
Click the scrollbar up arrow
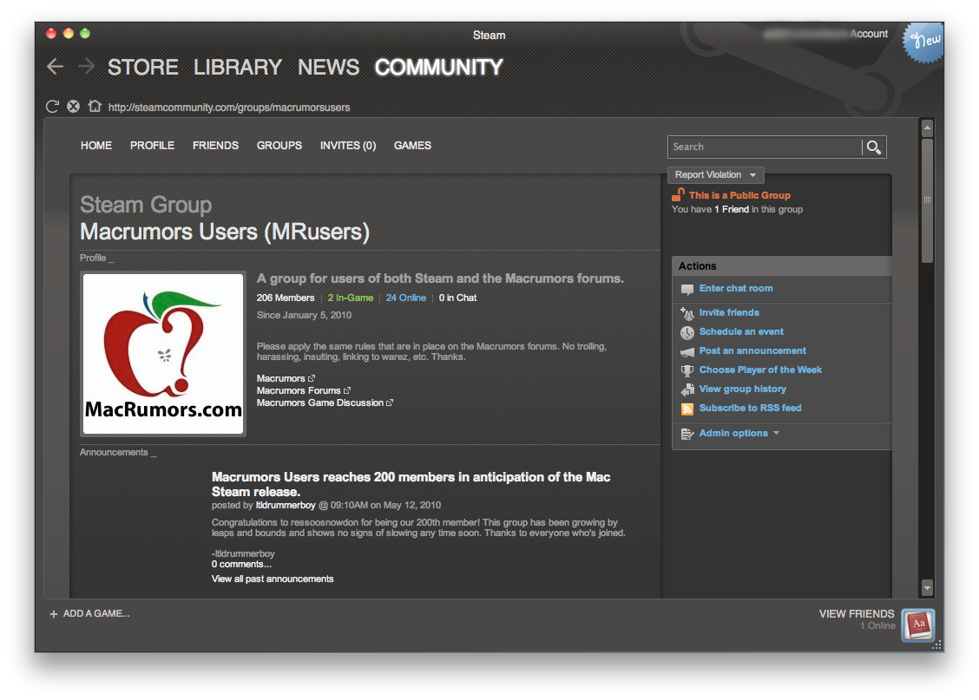click(927, 128)
